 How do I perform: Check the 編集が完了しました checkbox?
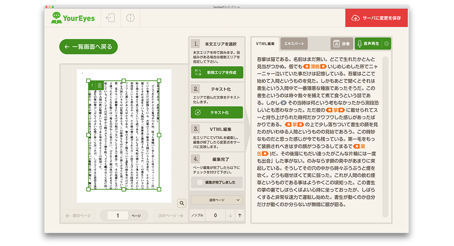click(x=200, y=182)
